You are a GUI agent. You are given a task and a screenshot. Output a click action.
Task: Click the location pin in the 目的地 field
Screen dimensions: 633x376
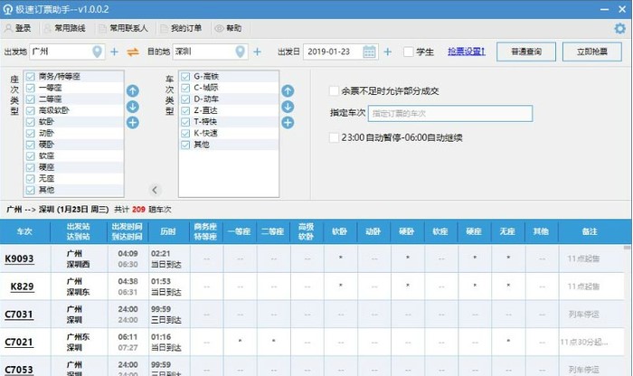click(x=240, y=52)
